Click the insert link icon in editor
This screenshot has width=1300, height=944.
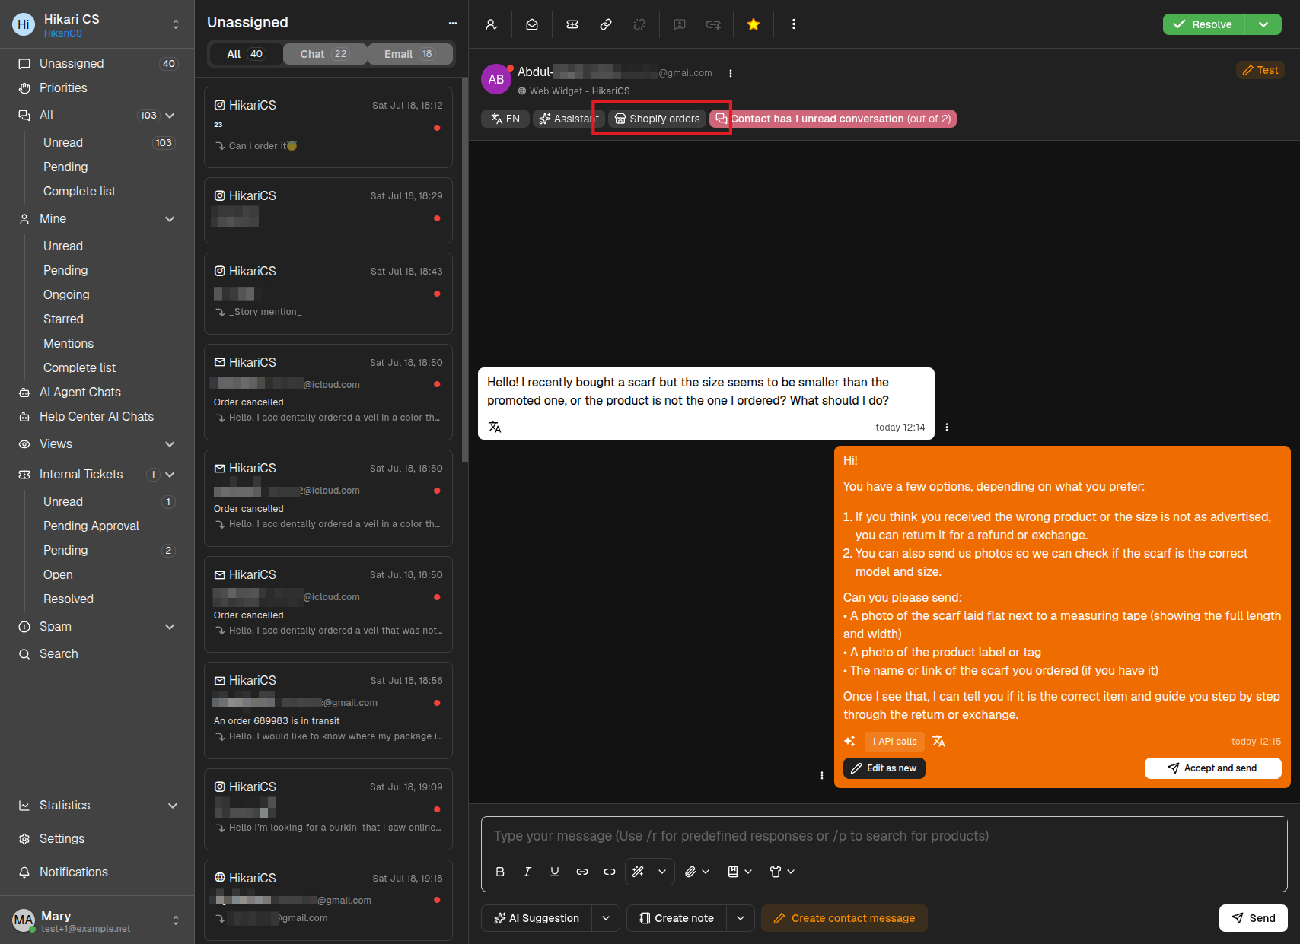click(582, 872)
